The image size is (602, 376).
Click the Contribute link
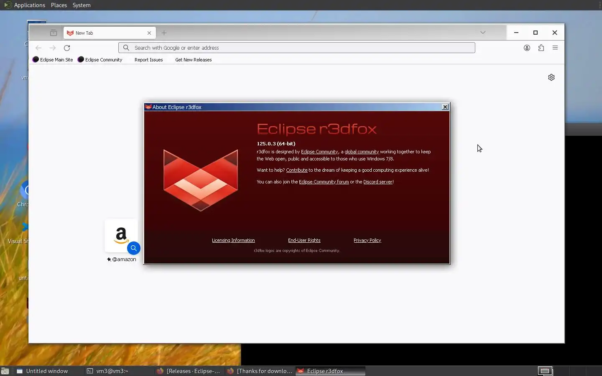(296, 170)
